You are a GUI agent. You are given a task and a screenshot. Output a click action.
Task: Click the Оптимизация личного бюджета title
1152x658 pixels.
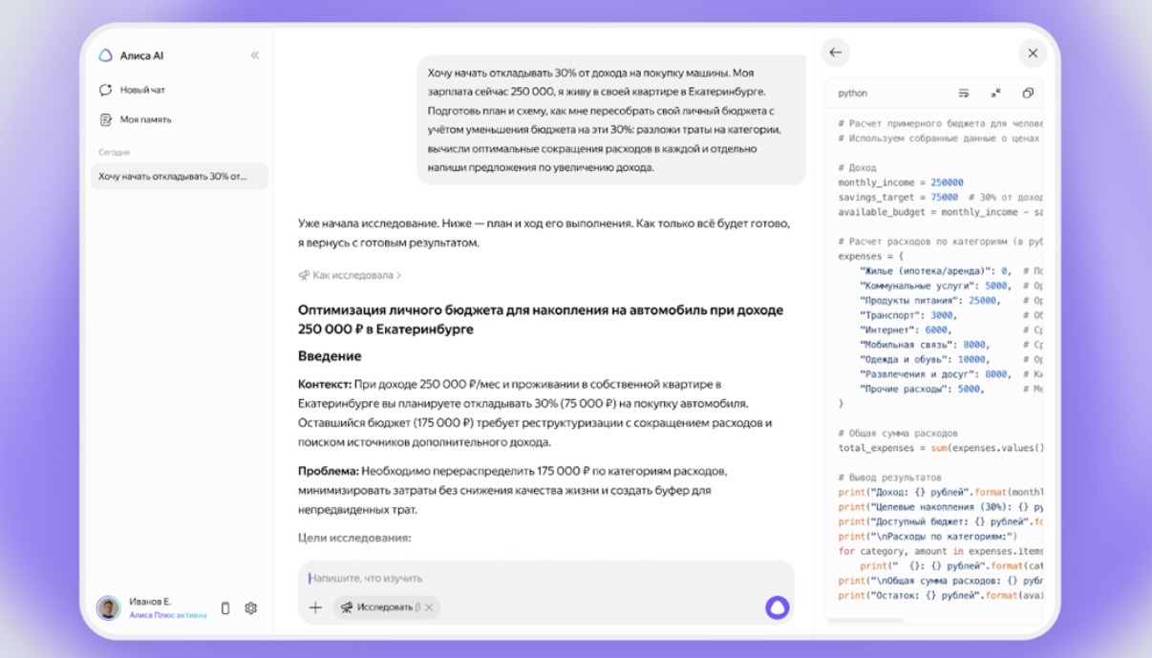[x=541, y=320]
